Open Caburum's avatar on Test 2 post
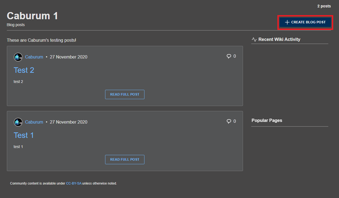339x198 pixels. tap(18, 57)
